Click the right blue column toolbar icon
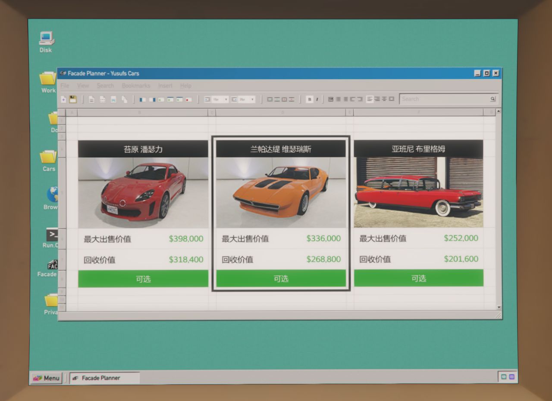This screenshot has width=552, height=401. (x=152, y=99)
